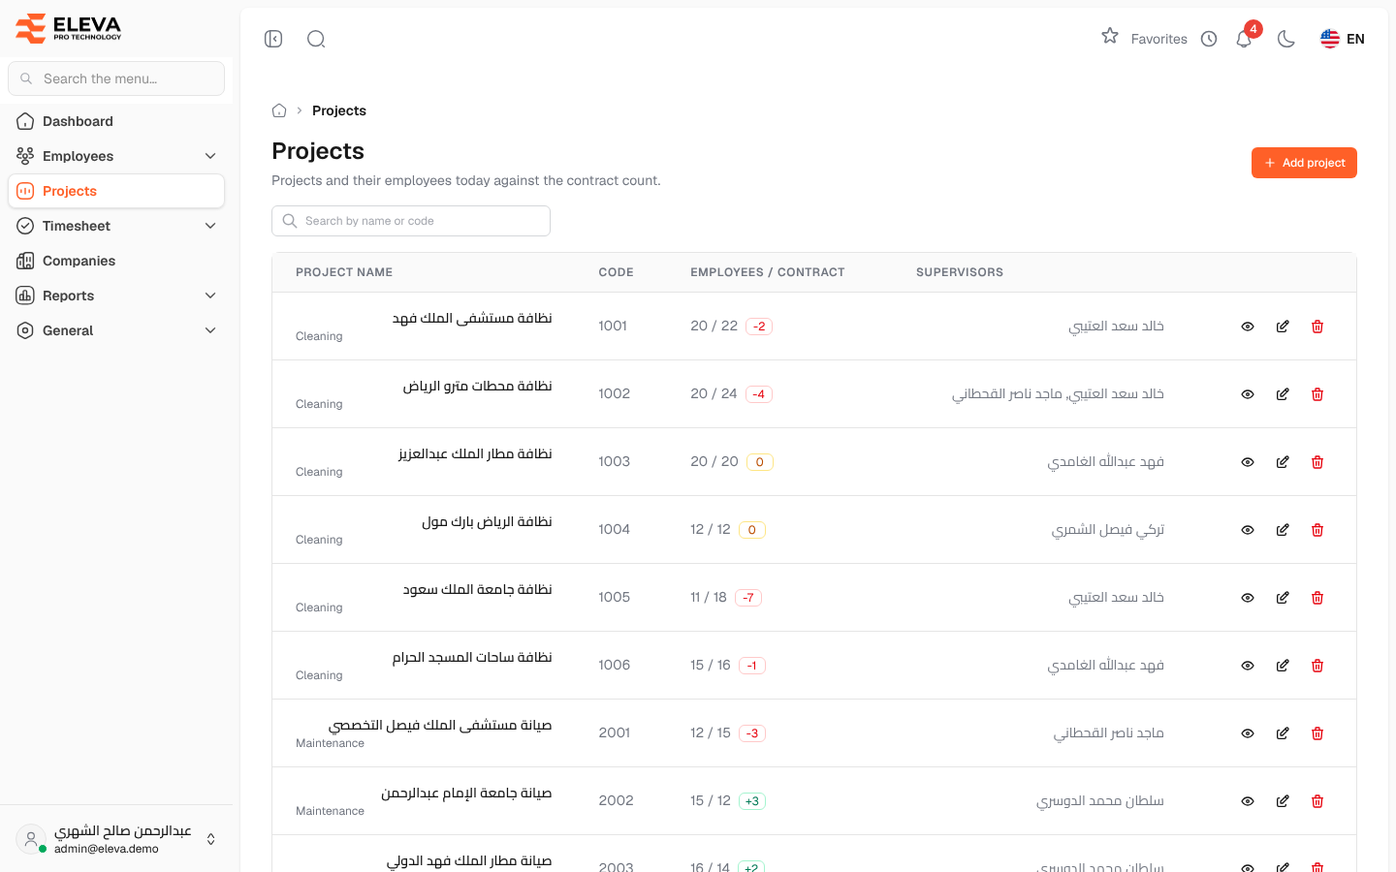
Task: Click the +3 badge on project 2002
Action: [752, 801]
